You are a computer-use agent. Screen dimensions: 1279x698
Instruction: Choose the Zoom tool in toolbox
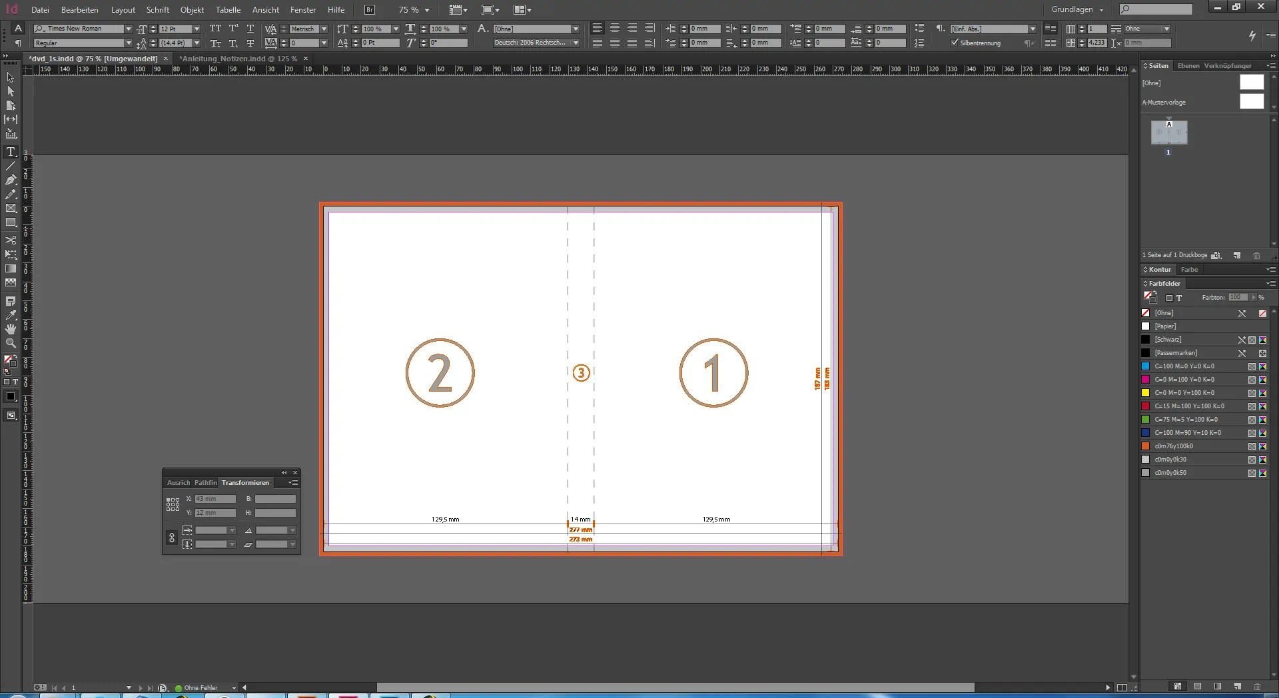click(11, 343)
